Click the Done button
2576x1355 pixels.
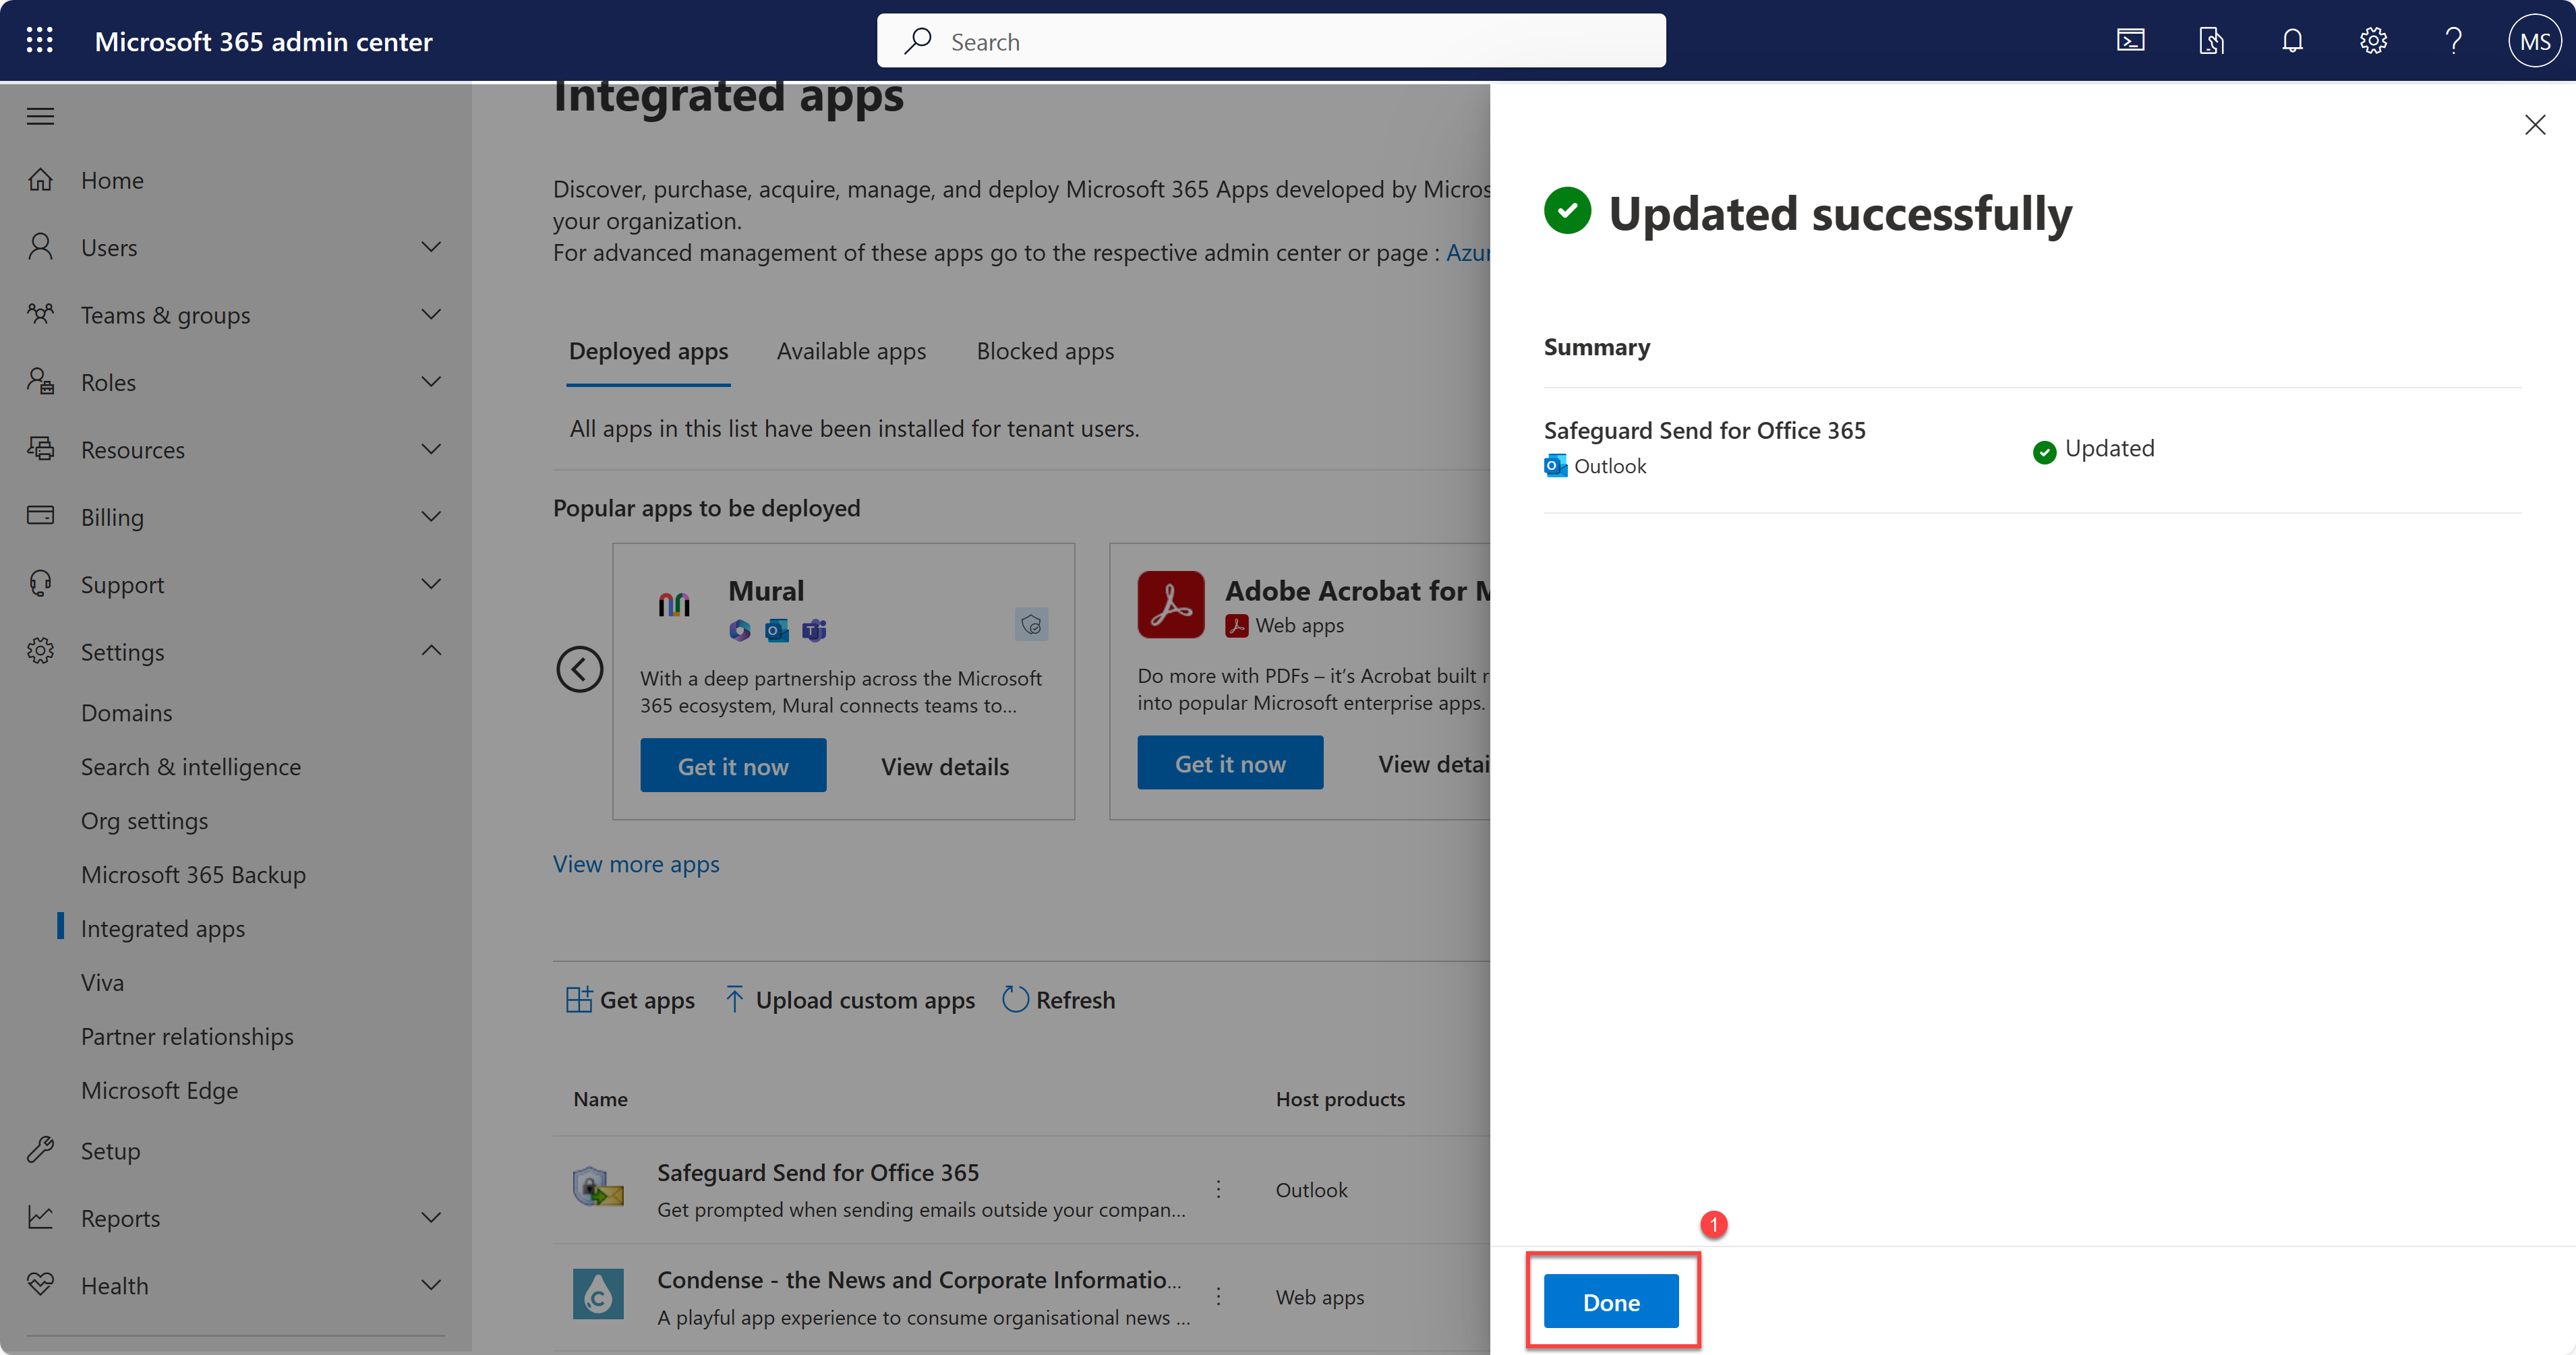[x=1610, y=1301]
